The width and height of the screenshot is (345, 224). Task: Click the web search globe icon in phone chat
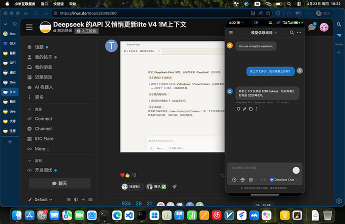(x=242, y=180)
